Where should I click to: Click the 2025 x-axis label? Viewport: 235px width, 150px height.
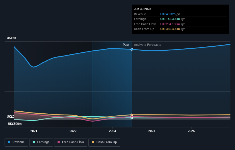(x=191, y=131)
